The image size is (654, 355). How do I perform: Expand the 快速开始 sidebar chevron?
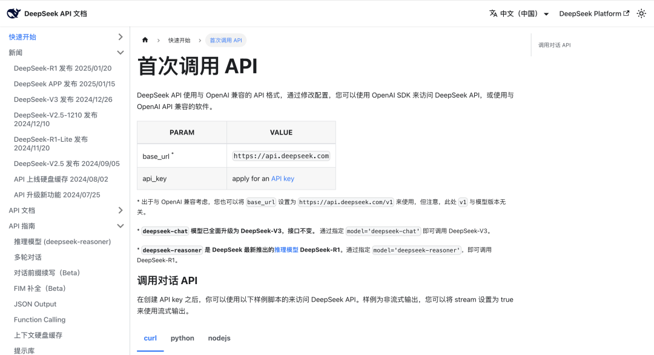[121, 37]
